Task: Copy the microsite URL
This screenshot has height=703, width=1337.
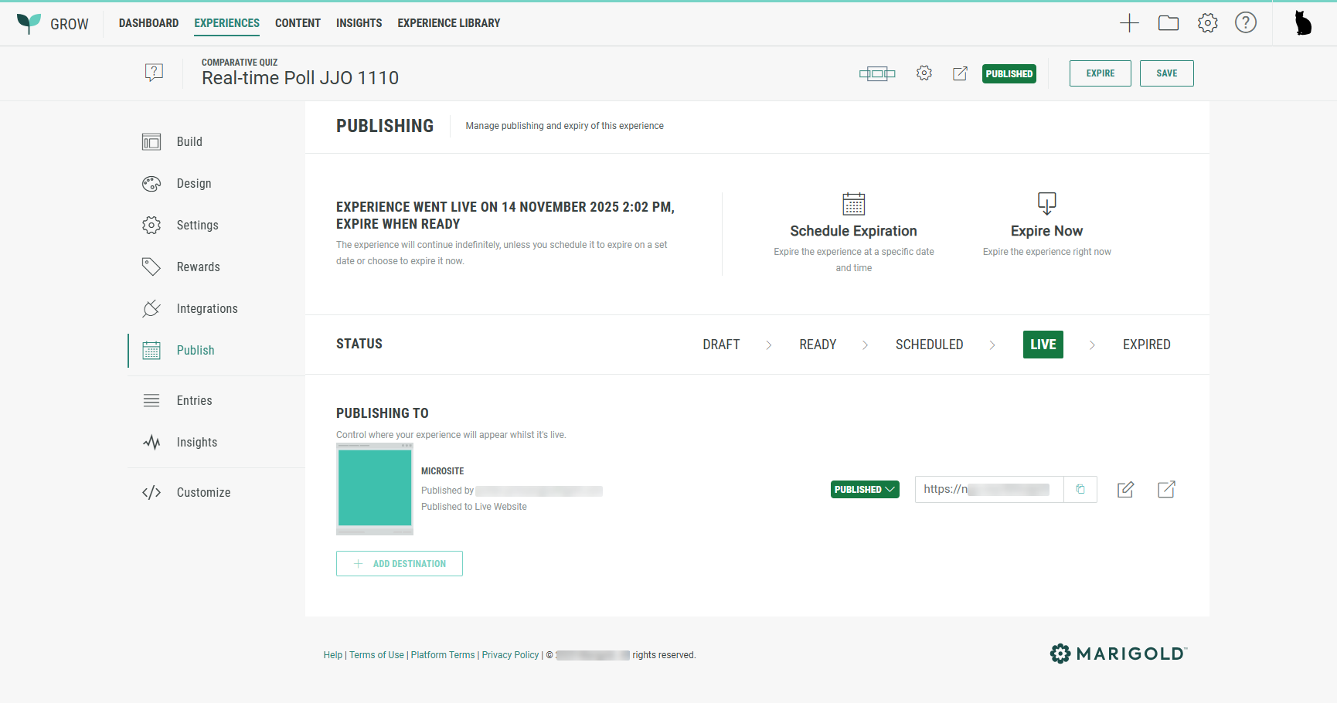Action: pyautogui.click(x=1080, y=489)
